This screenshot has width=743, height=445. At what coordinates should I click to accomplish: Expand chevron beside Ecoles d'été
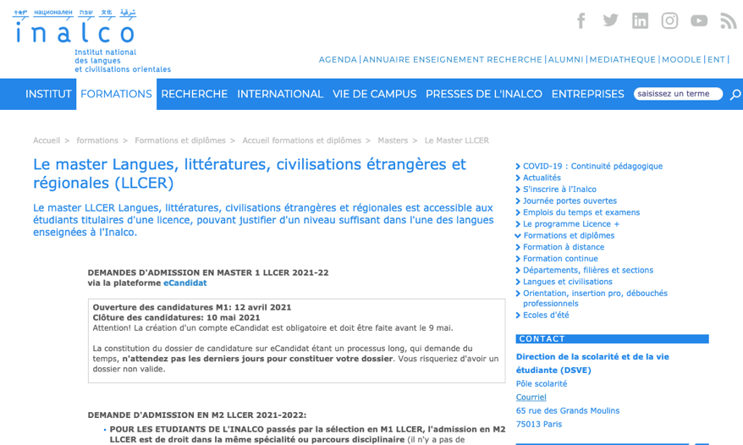(x=517, y=316)
